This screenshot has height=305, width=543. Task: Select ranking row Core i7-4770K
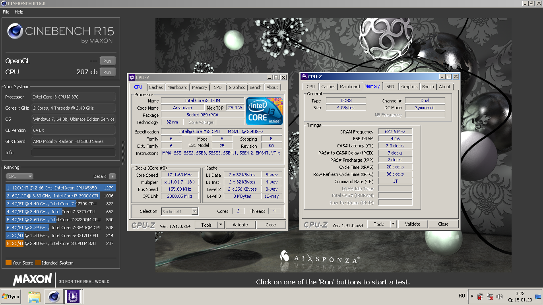pos(60,204)
